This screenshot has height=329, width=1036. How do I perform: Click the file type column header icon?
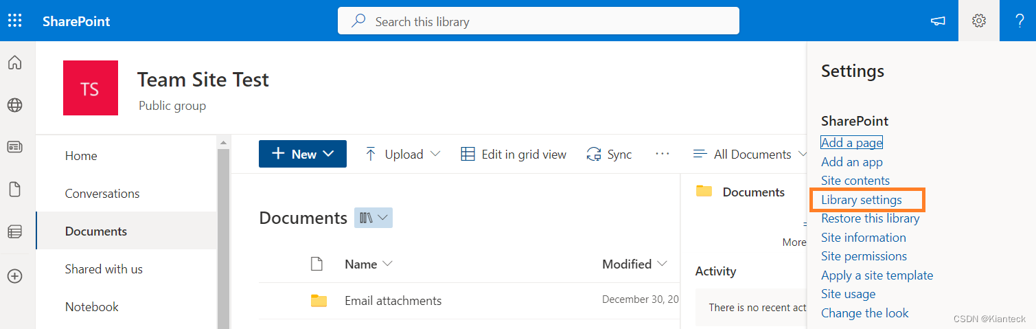coord(316,264)
